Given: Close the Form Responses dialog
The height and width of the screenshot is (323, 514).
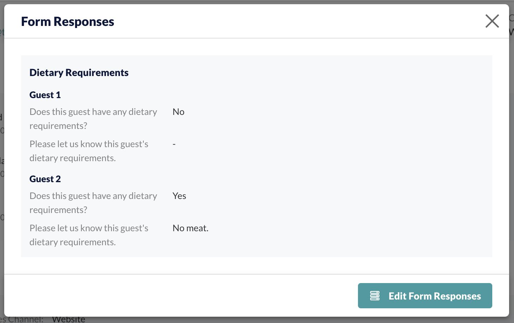Looking at the screenshot, I should (492, 21).
